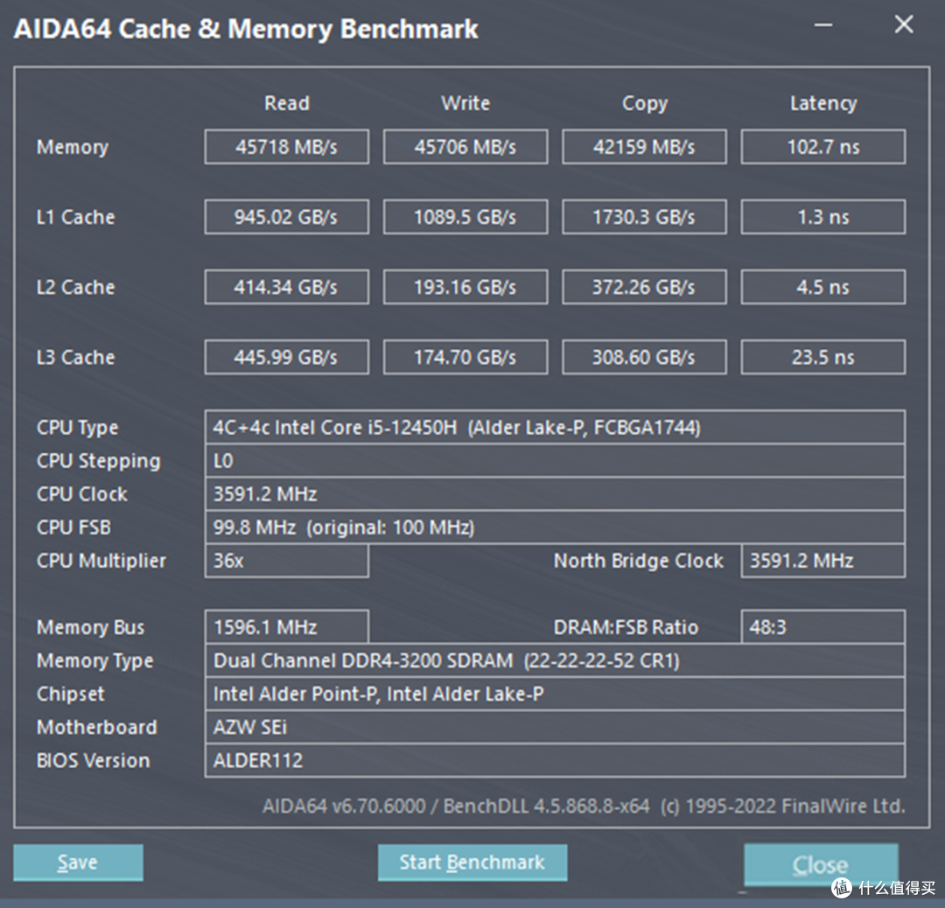This screenshot has width=945, height=908.
Task: Click the Memory Bus field 1596.1 MHz
Action: [x=287, y=627]
